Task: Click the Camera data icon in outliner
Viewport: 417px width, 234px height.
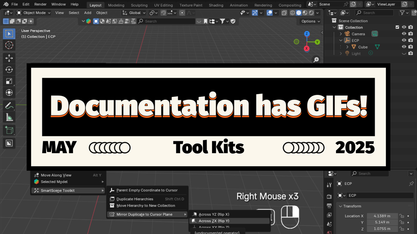Action: click(375, 34)
